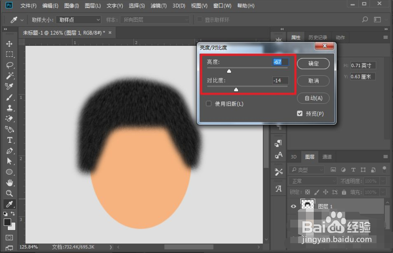Click the OK (确定) button
The height and width of the screenshot is (253, 393).
tap(313, 64)
